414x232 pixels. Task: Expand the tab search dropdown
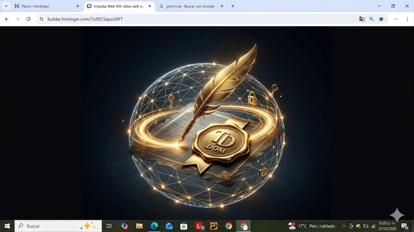[6, 6]
